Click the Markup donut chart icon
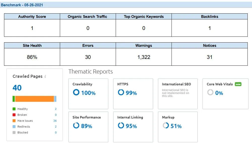 click(165, 126)
